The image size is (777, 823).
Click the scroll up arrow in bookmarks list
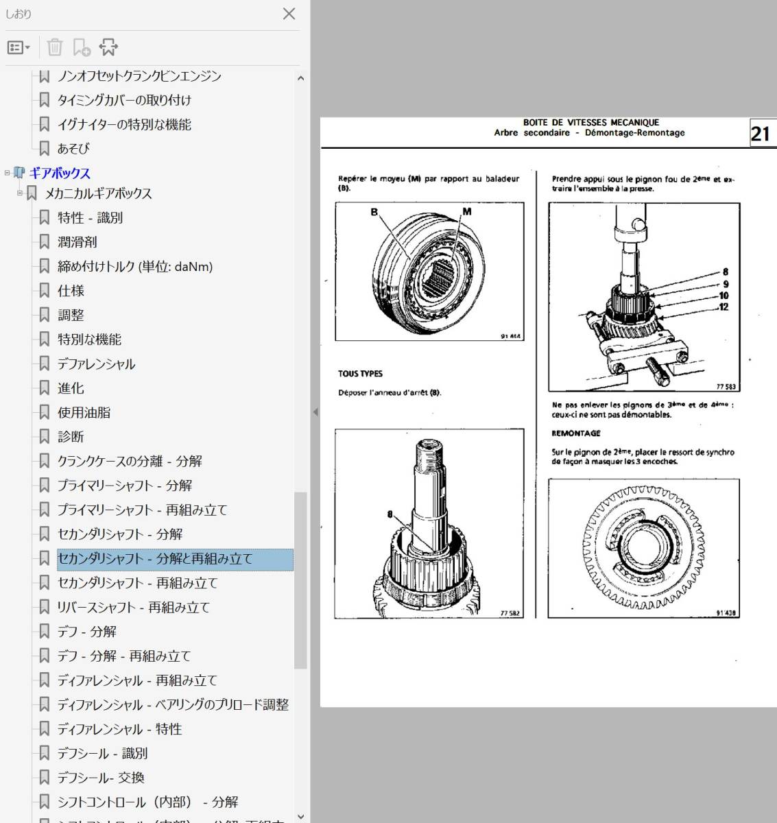300,79
